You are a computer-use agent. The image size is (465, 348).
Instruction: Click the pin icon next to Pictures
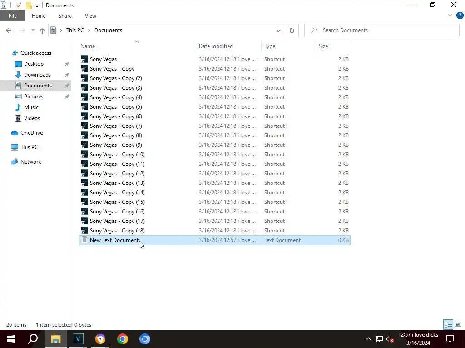[67, 97]
